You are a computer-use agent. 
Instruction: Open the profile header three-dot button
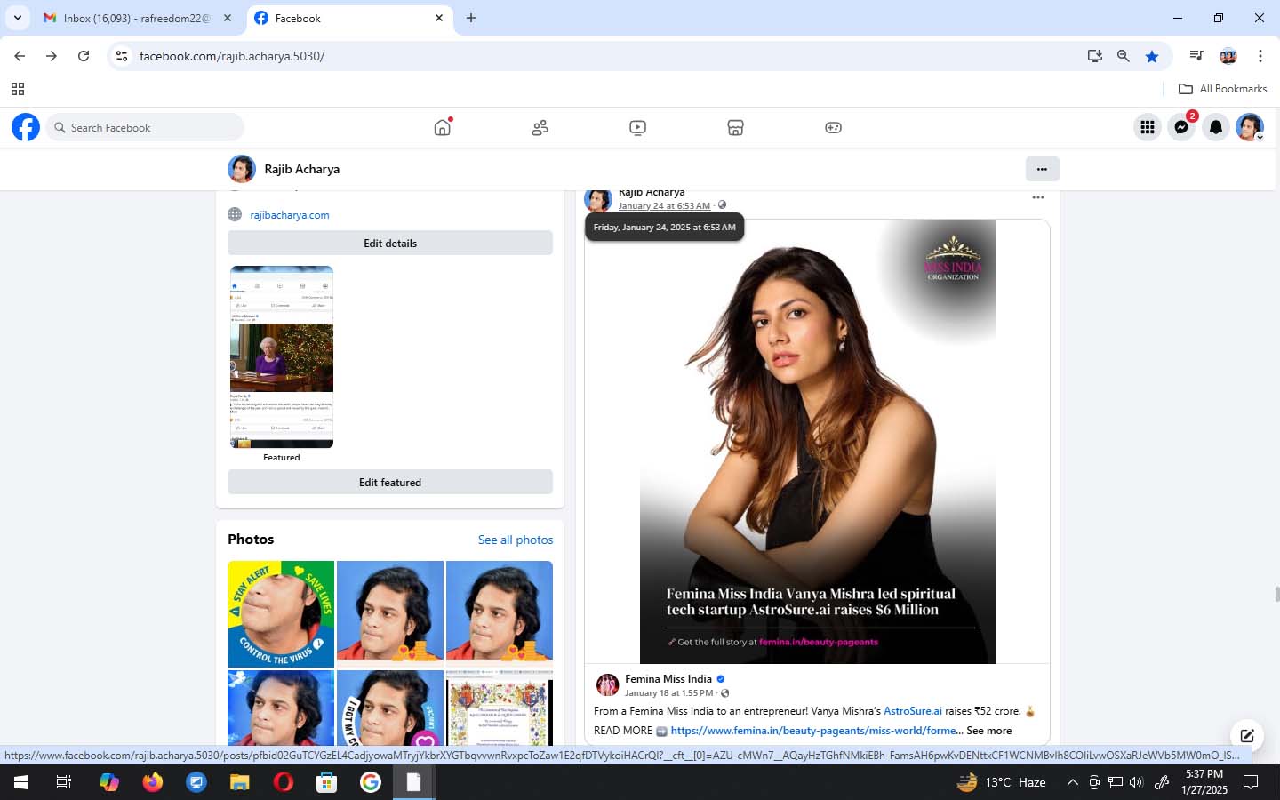(x=1042, y=169)
